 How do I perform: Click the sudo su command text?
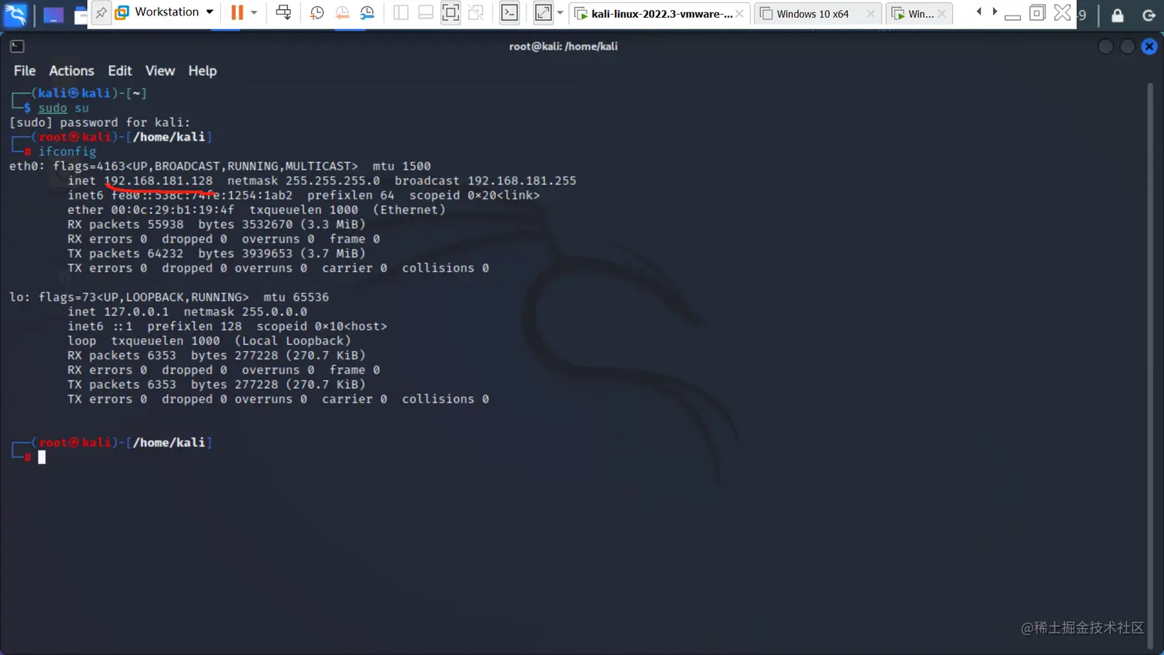(64, 108)
